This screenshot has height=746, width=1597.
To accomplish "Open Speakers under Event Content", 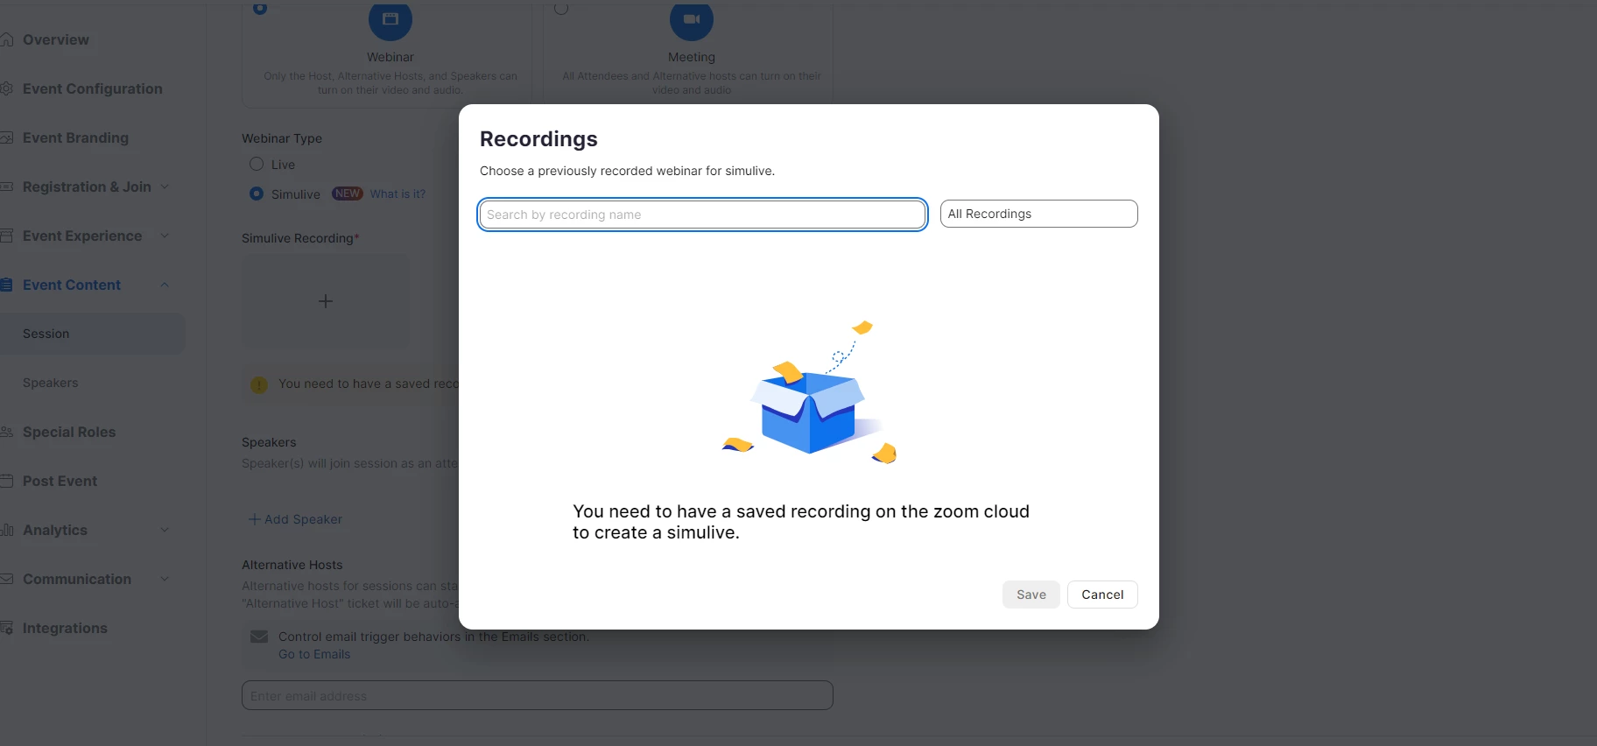I will 51,383.
